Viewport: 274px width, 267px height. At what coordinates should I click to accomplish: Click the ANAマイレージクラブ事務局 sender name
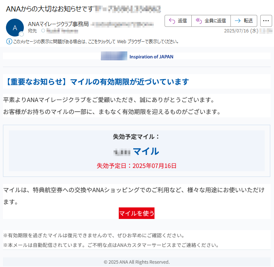point(58,24)
